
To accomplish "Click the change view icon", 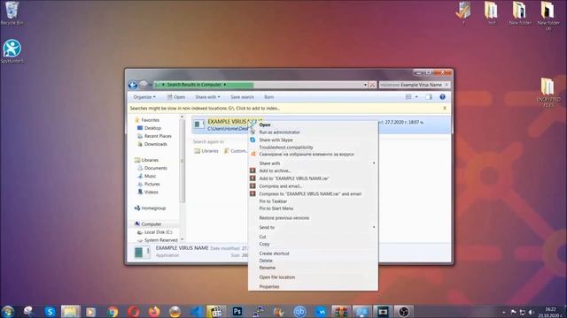I will click(x=408, y=96).
